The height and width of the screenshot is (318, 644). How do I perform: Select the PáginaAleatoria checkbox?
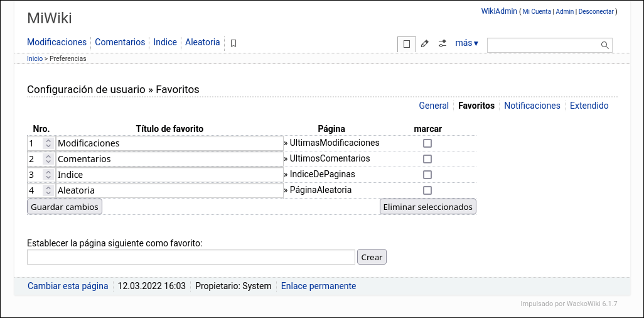(427, 190)
